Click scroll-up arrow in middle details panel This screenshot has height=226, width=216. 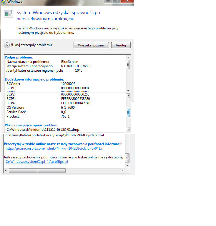coord(128,96)
